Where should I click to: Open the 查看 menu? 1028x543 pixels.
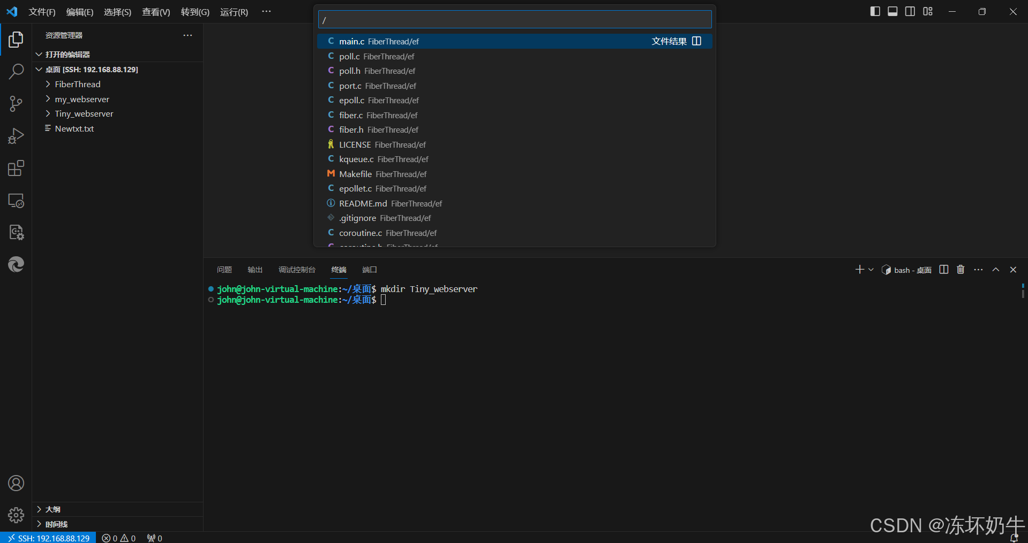tap(155, 11)
